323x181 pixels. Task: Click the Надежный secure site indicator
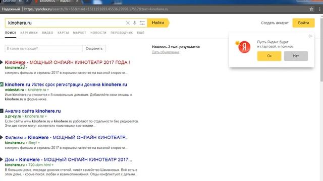click(x=11, y=9)
